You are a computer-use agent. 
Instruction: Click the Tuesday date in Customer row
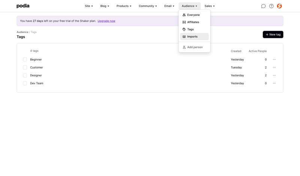(x=236, y=67)
